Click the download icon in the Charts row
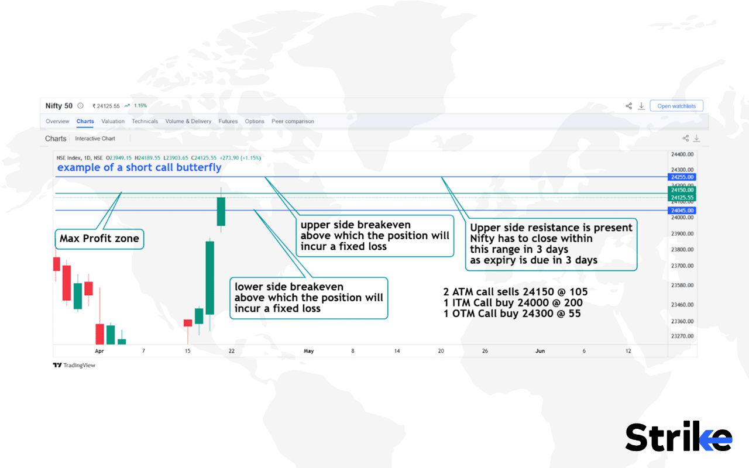 (696, 139)
